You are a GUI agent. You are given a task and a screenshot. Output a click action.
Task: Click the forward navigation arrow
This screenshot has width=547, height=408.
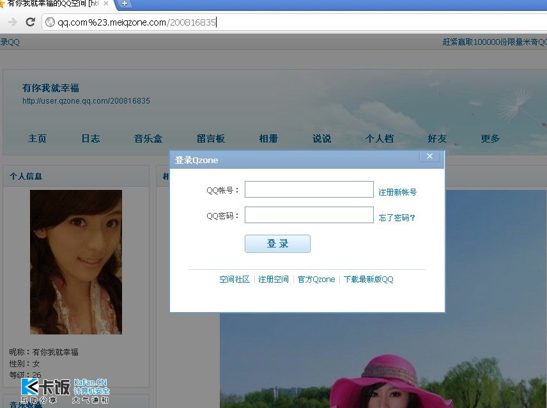(x=13, y=22)
